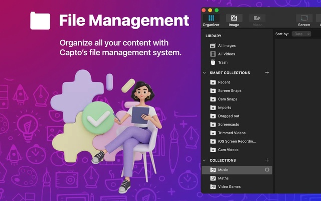Image resolution: width=321 pixels, height=201 pixels.
Task: Click the Video Games collection icon
Action: [x=213, y=186]
